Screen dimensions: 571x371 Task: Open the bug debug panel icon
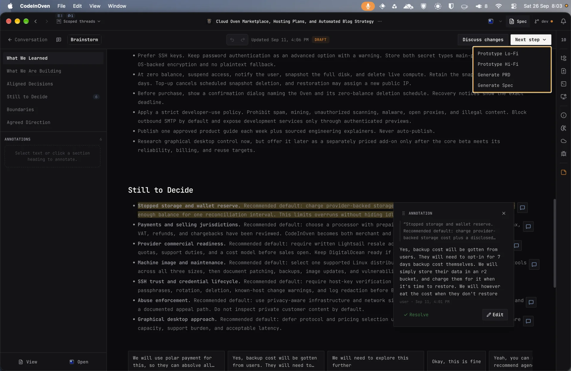click(563, 154)
